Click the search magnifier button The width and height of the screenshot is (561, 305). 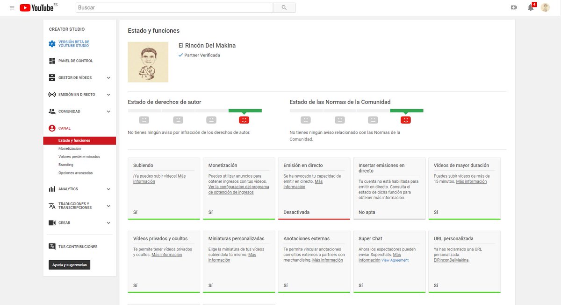pos(284,7)
